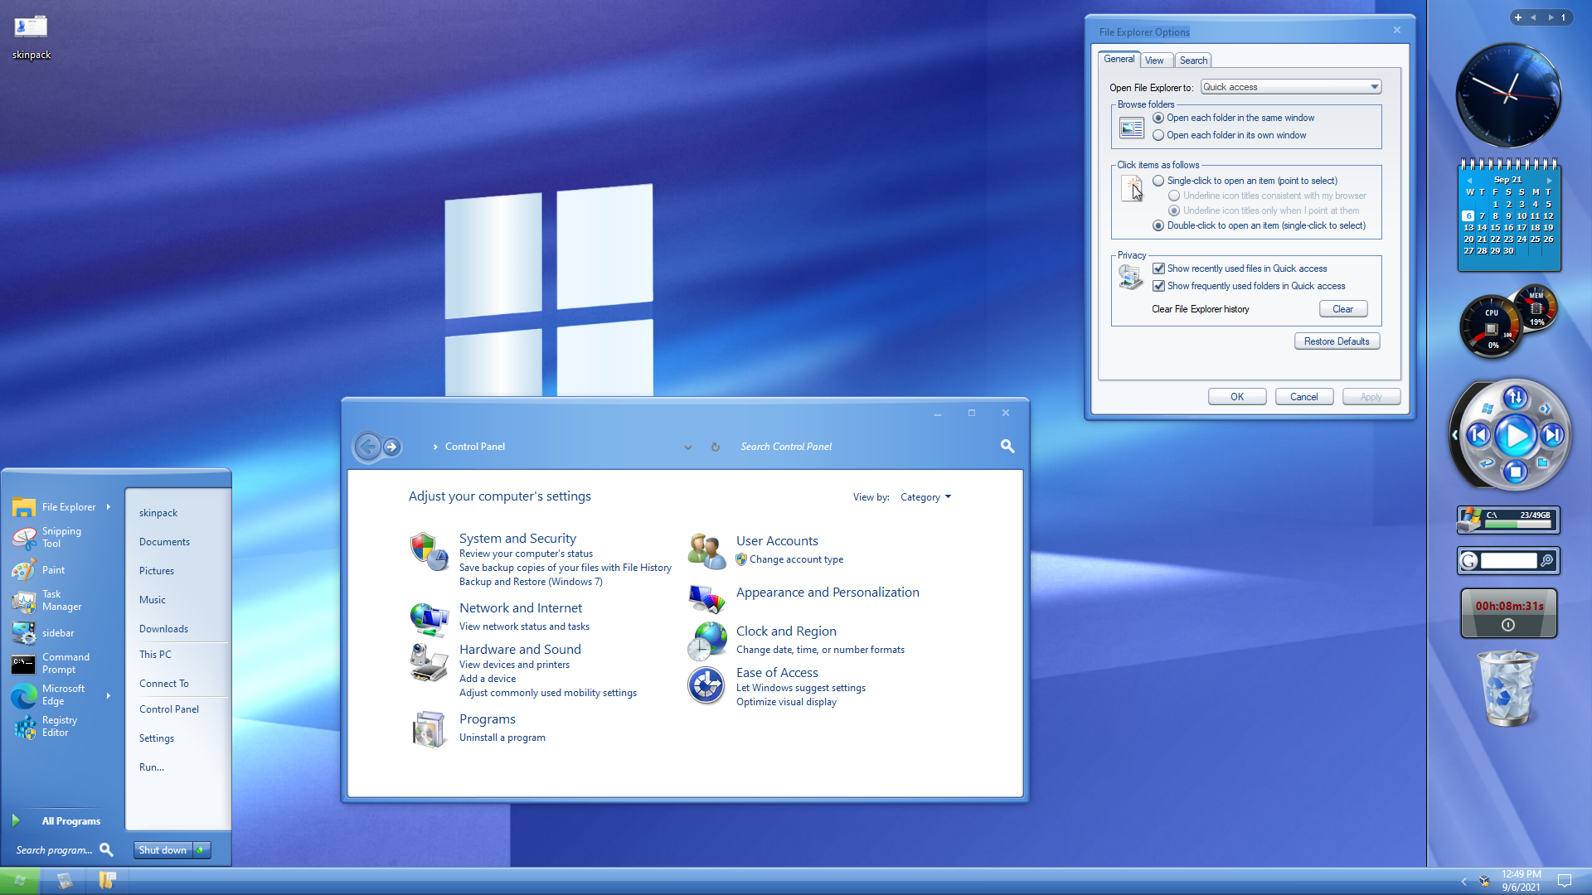Viewport: 1592px width, 895px height.
Task: Open the Change account type link
Action: (796, 559)
